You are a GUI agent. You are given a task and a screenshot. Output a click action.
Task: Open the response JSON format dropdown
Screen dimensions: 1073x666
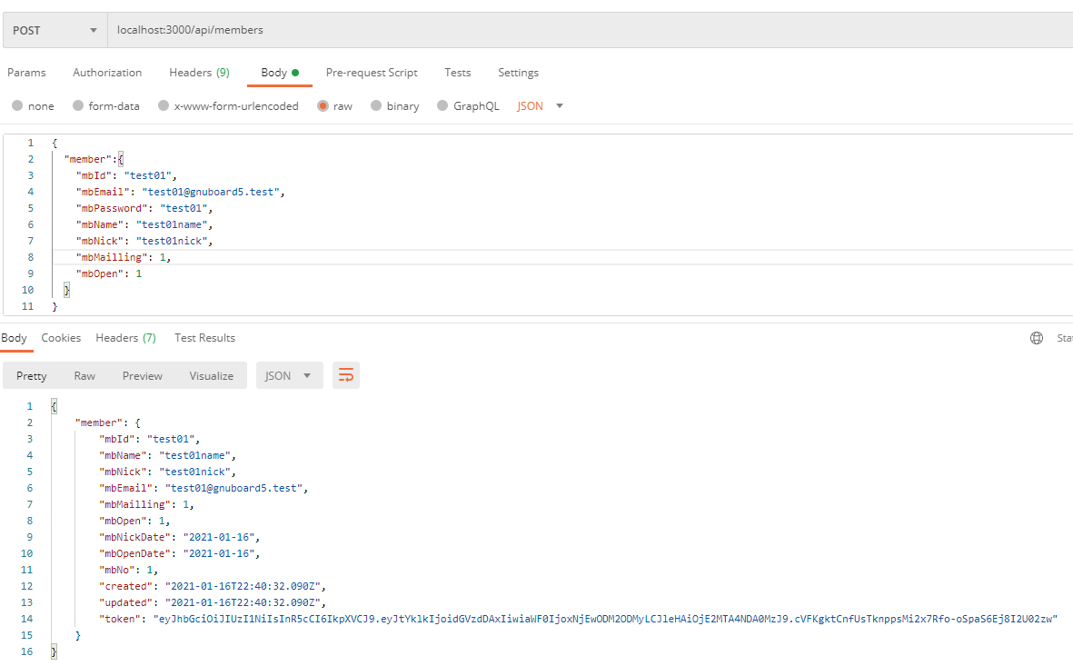[289, 375]
